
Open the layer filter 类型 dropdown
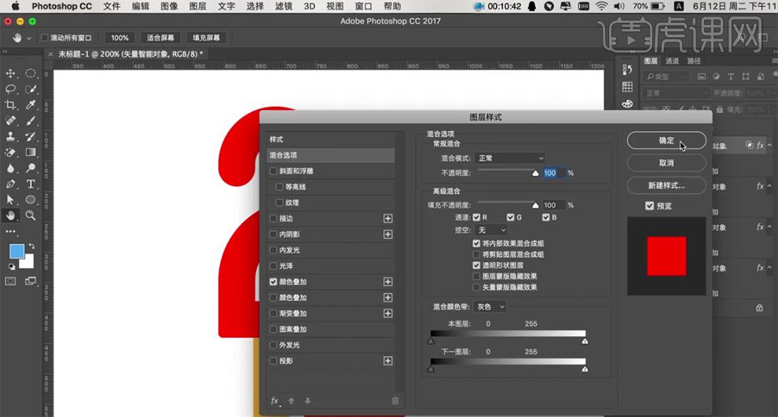[x=666, y=77]
